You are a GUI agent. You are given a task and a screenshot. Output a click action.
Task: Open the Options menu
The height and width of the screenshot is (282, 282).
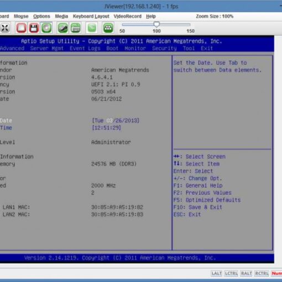[x=41, y=16]
